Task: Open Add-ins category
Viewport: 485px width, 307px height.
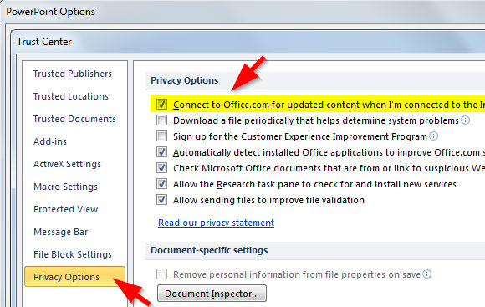Action: pyautogui.click(x=50, y=141)
